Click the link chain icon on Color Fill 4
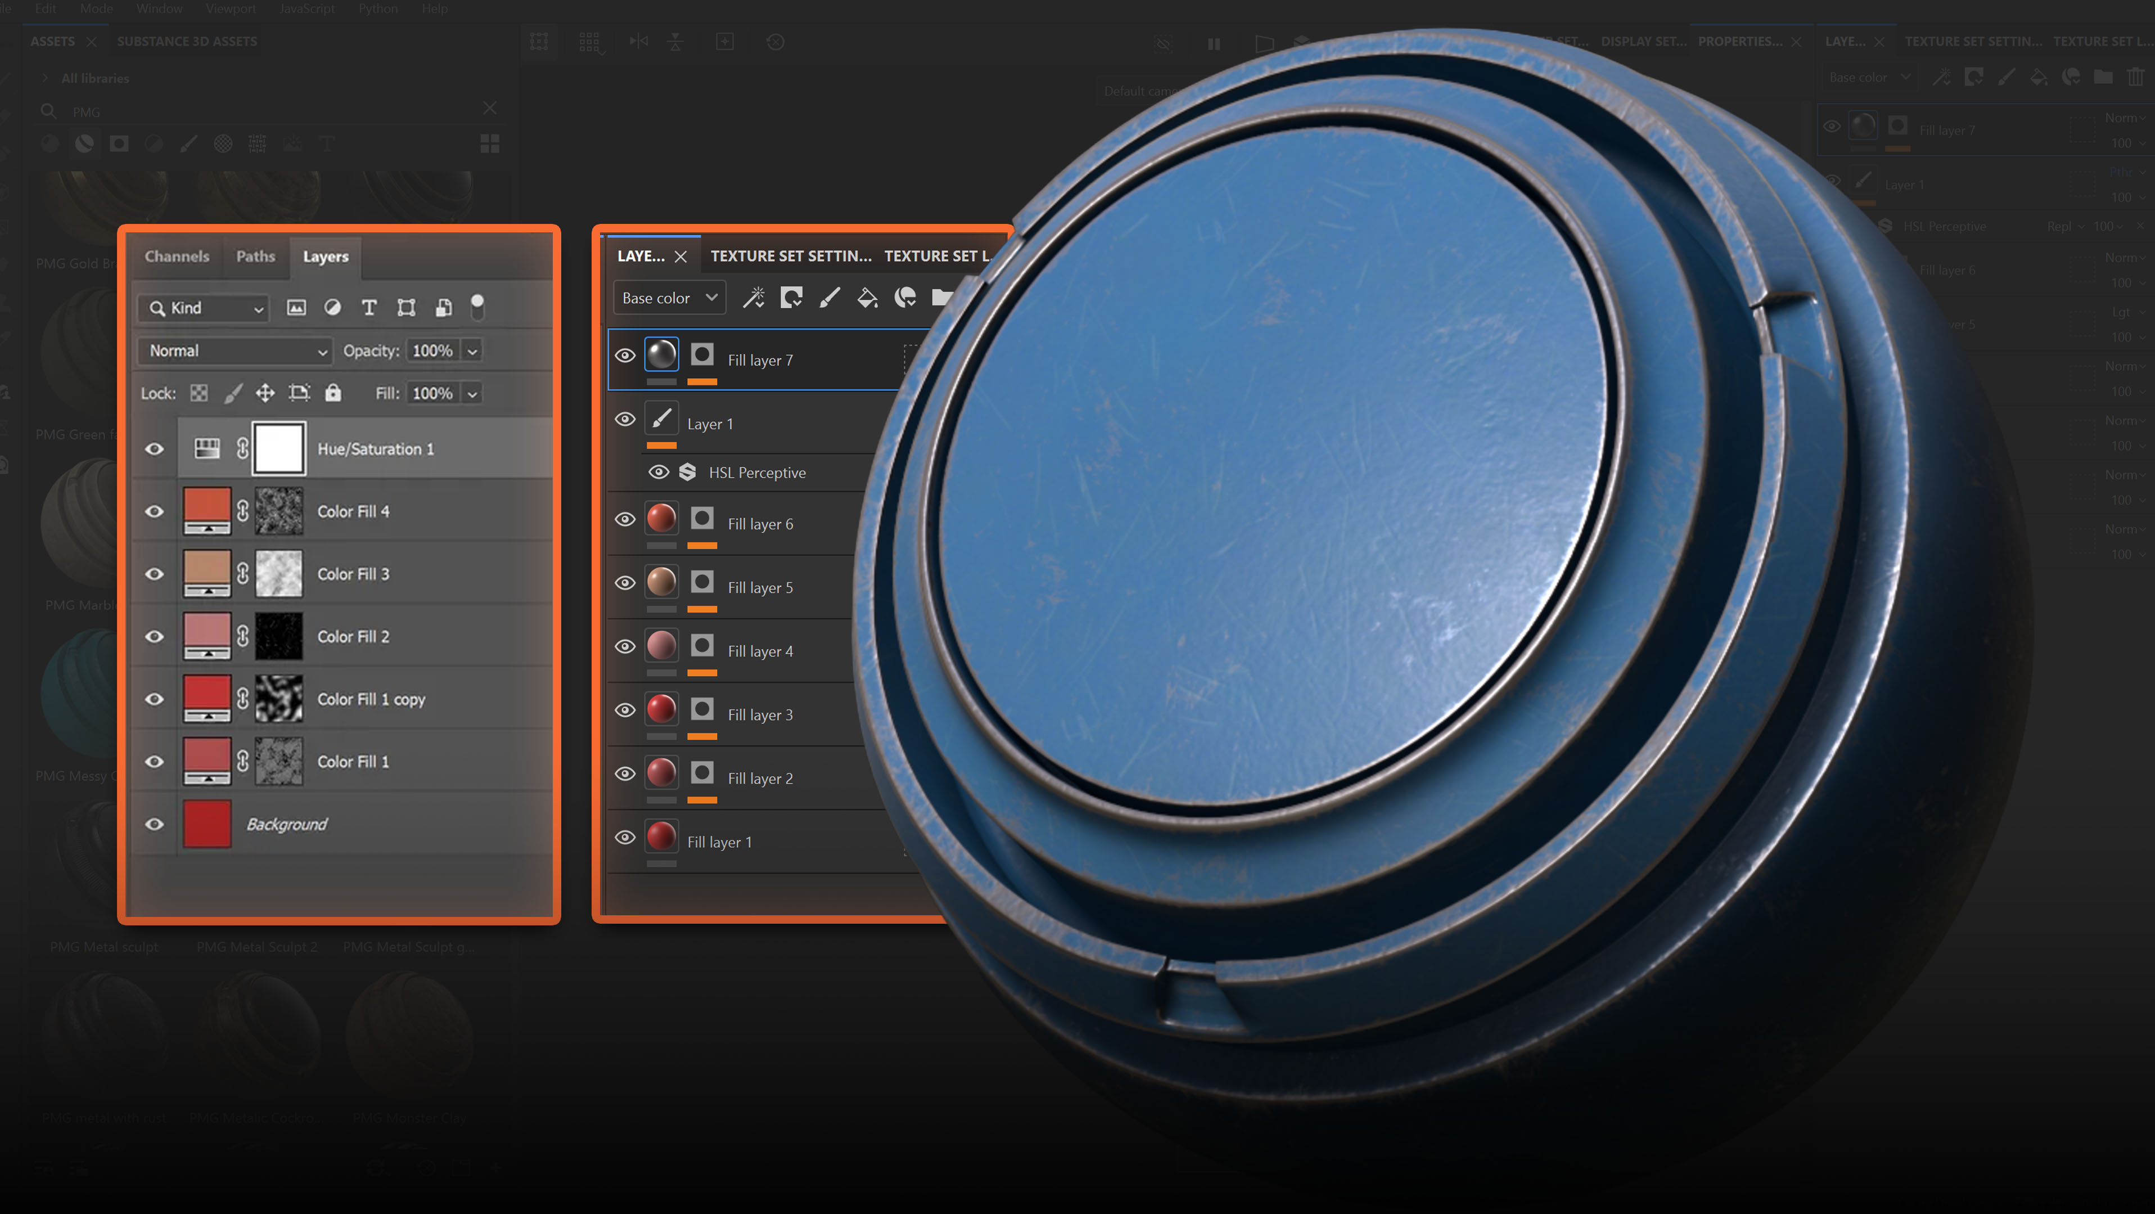This screenshot has height=1214, width=2155. point(242,511)
